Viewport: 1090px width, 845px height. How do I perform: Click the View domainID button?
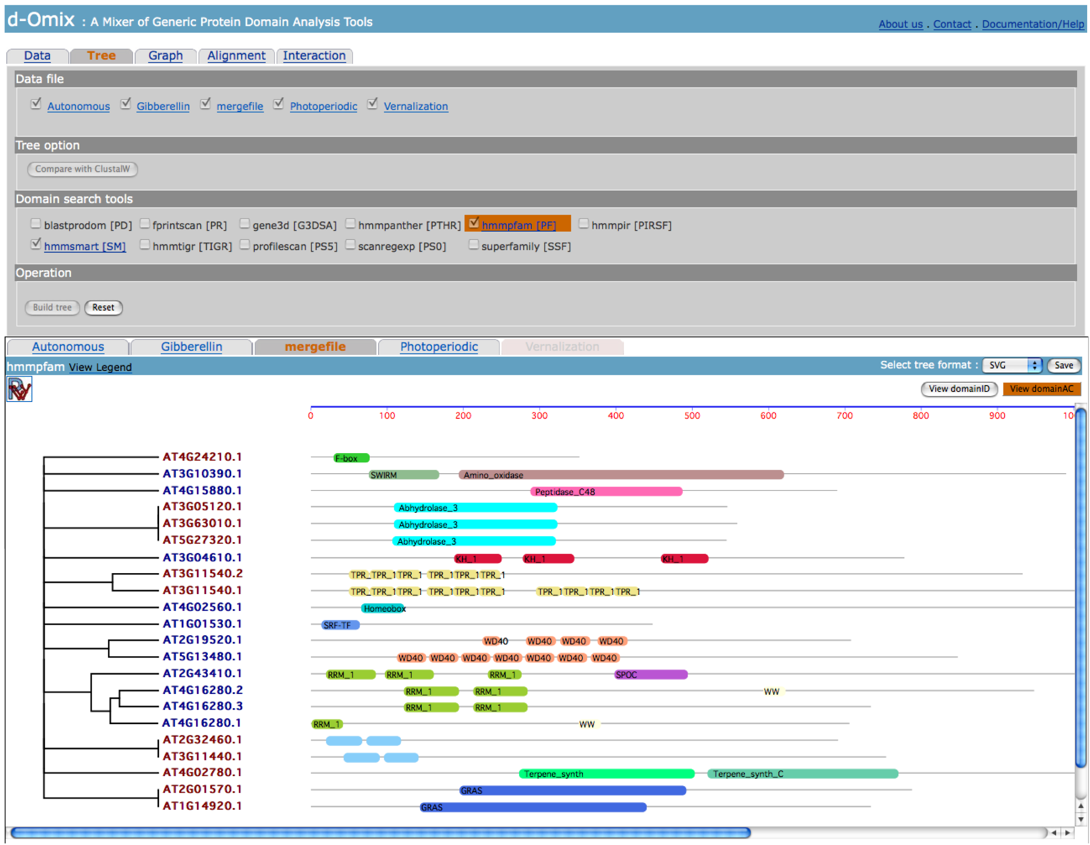coord(959,389)
